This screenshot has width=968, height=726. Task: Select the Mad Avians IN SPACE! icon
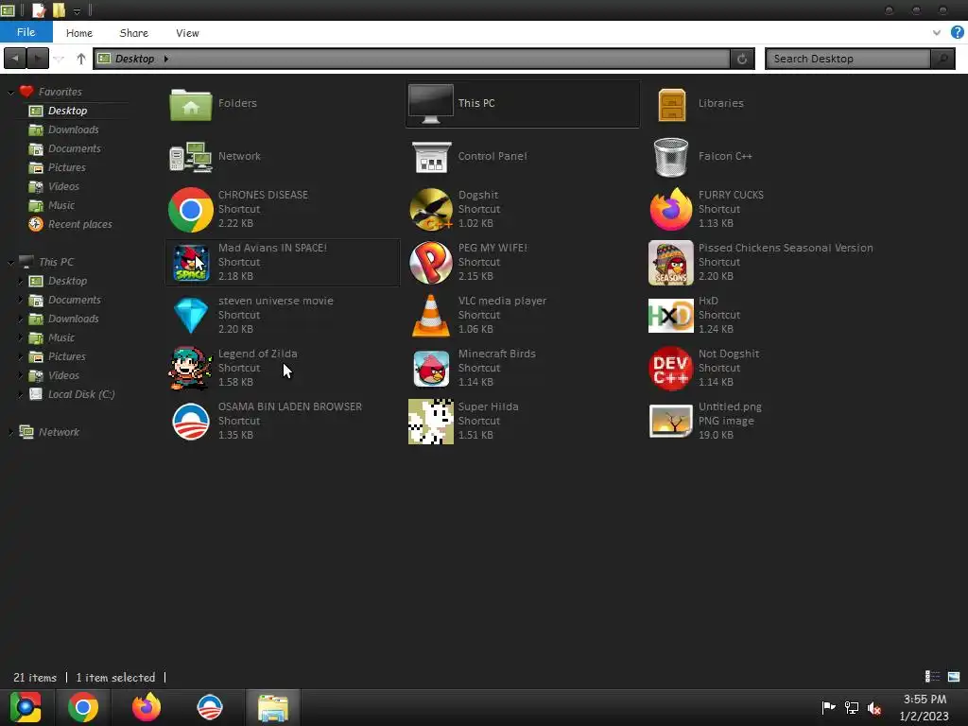191,263
